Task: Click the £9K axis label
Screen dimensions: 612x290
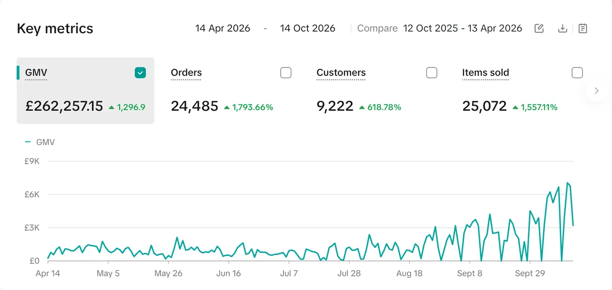Action: [32, 162]
